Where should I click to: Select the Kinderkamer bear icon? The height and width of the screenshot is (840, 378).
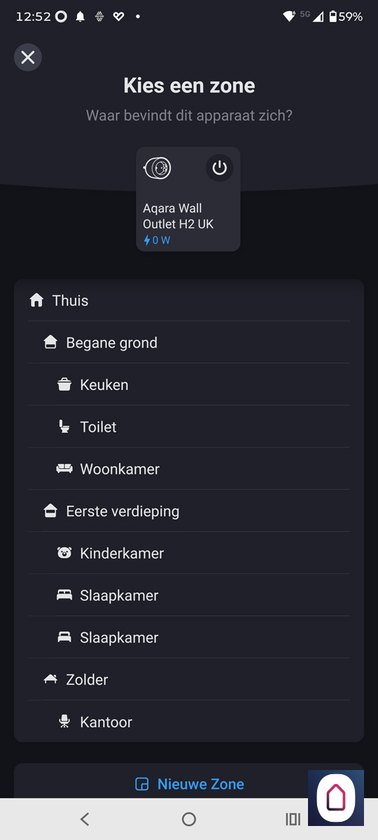pos(64,553)
